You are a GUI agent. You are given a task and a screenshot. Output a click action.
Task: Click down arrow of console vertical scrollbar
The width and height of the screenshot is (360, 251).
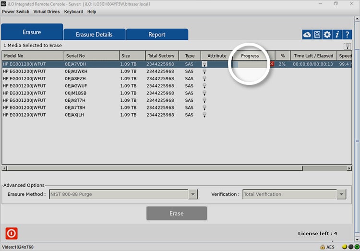pos(357,239)
